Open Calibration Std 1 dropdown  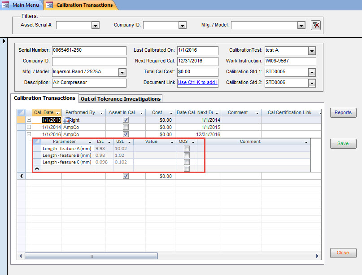[x=312, y=72]
